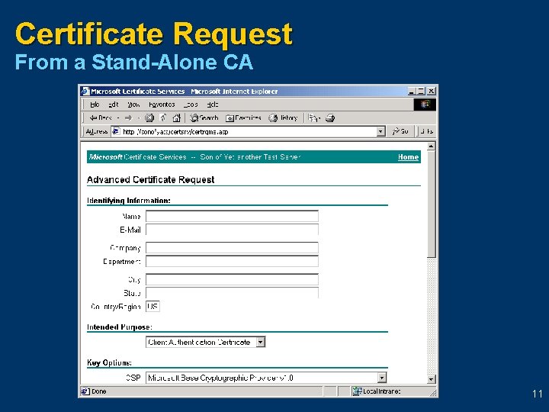Image resolution: width=549 pixels, height=412 pixels.
Task: Maximize the Internet Explorer window
Action: [x=421, y=91]
